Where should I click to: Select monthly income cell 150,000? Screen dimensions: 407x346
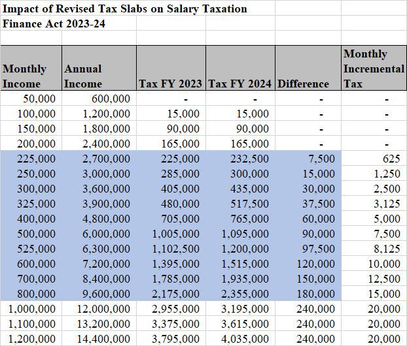point(31,128)
